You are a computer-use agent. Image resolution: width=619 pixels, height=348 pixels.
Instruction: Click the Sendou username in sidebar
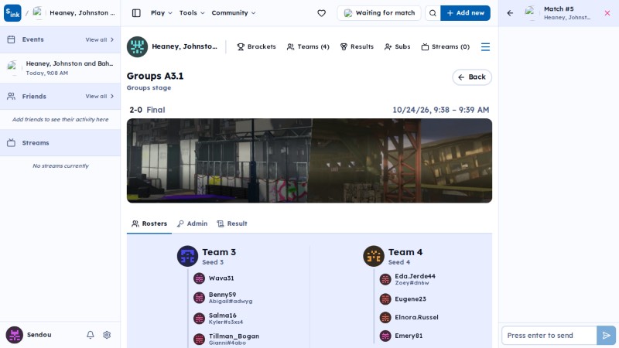coord(39,335)
